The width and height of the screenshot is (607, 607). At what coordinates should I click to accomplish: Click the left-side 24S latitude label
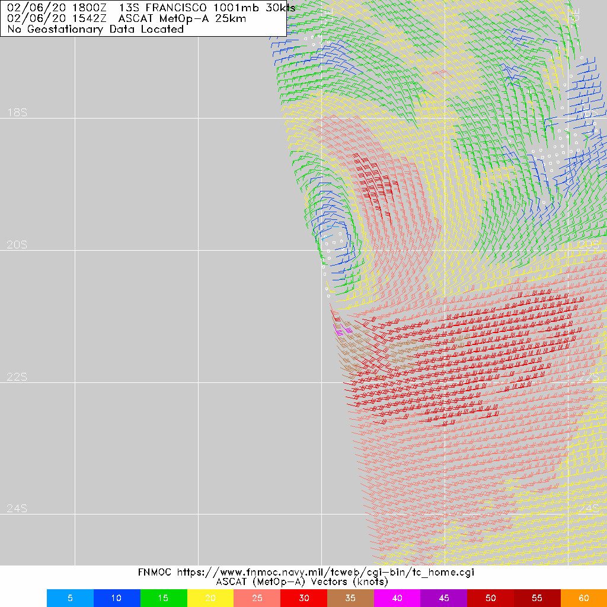pos(17,508)
